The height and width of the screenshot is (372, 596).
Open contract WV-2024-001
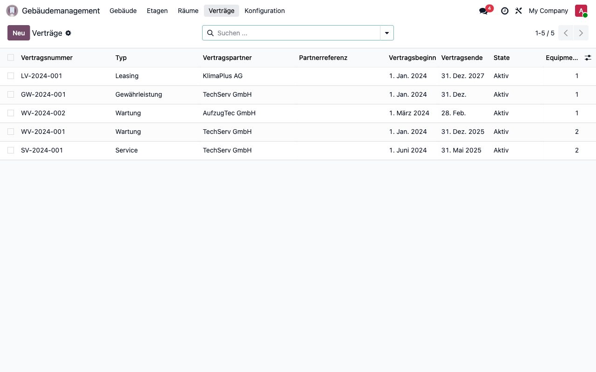point(43,132)
